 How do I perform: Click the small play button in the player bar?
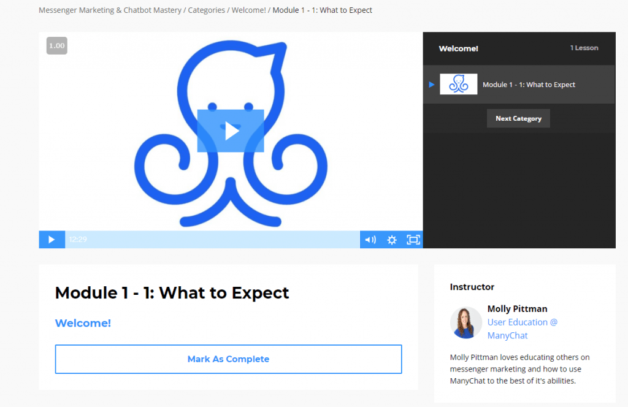pos(52,240)
